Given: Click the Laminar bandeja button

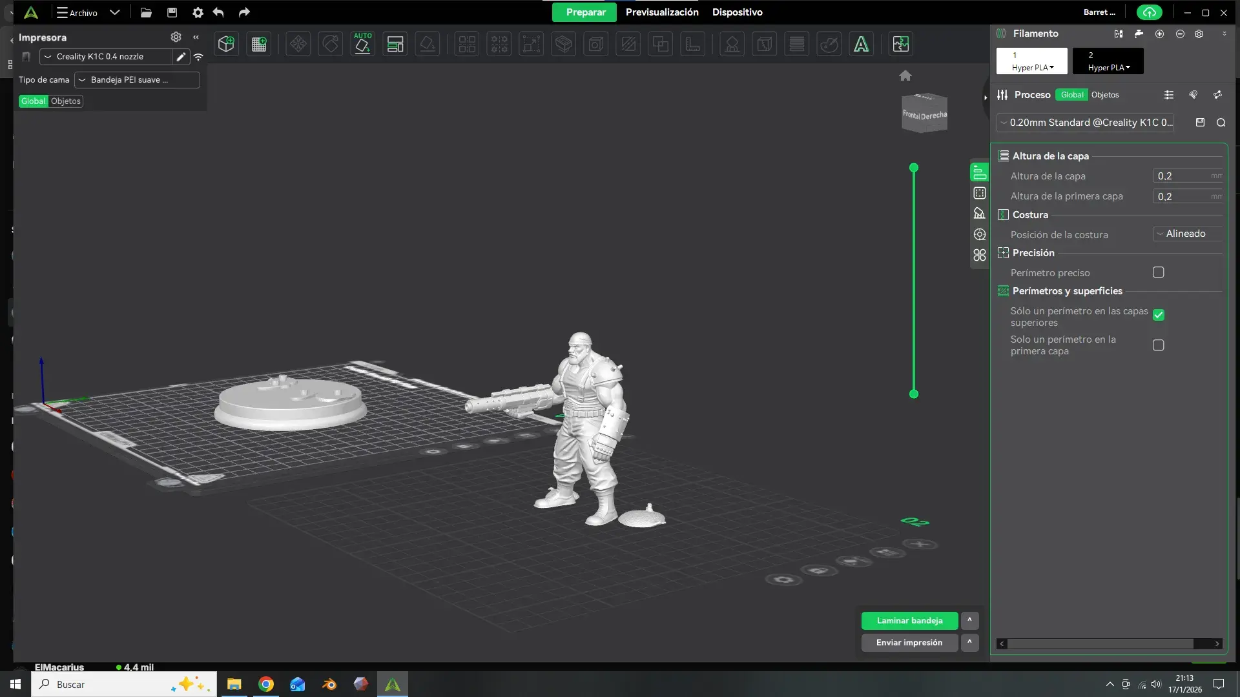Looking at the screenshot, I should tap(909, 620).
